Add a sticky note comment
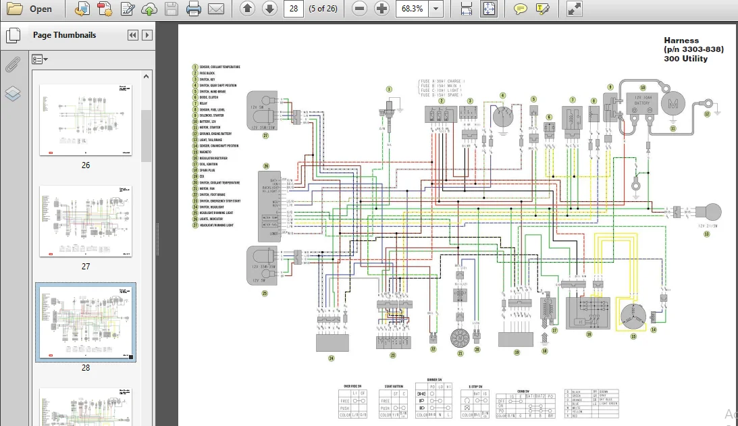 click(520, 9)
